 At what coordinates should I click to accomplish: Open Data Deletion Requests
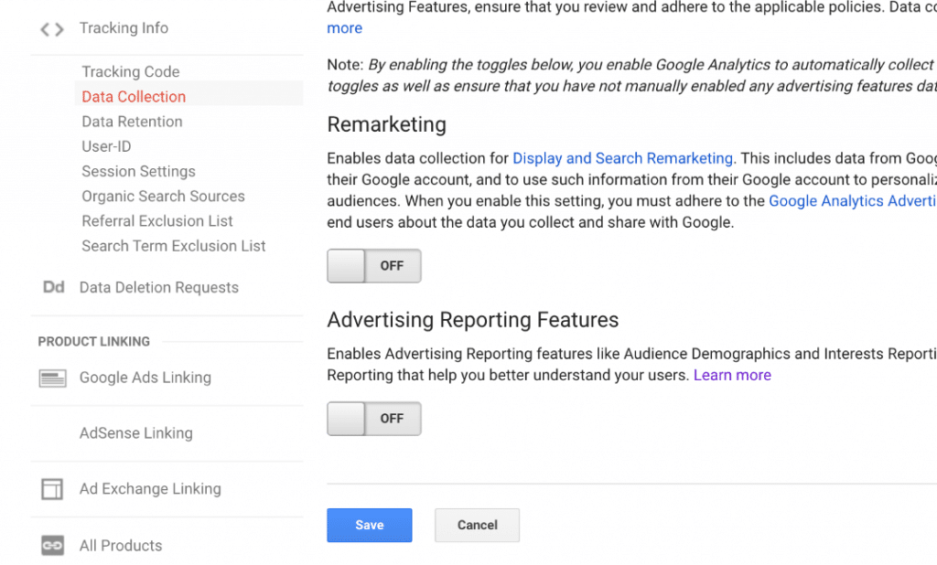point(159,287)
